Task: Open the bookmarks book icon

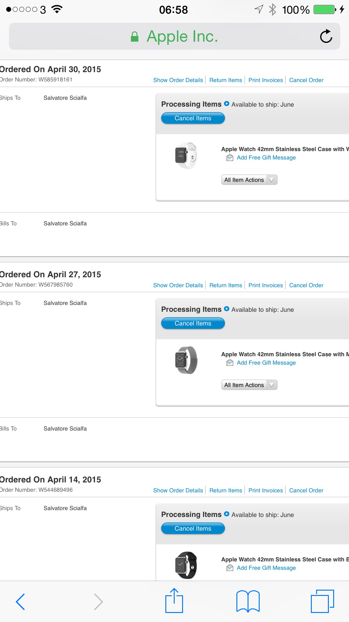Action: [x=248, y=601]
